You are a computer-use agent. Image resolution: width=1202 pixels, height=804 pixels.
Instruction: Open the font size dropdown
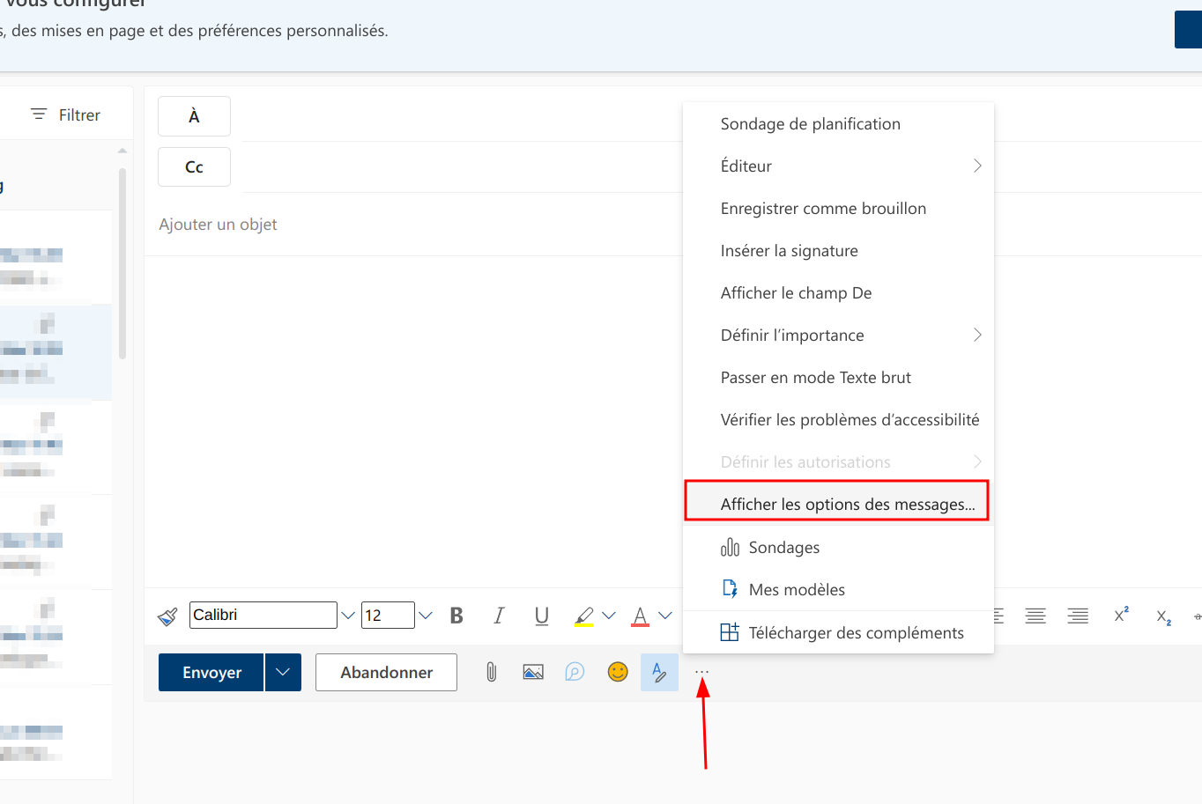pyautogui.click(x=426, y=616)
